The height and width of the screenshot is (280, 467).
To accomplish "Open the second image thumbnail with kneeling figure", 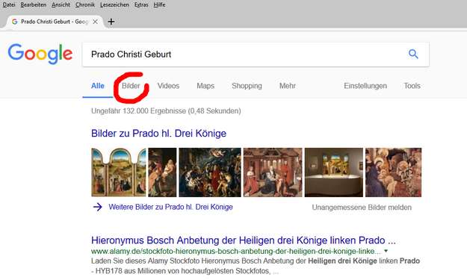I will point(162,172).
